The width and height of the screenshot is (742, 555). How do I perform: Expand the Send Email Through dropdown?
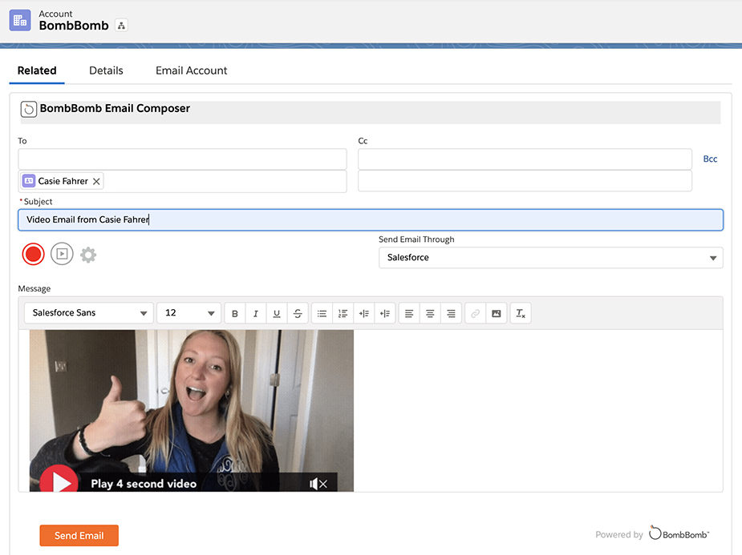point(551,257)
